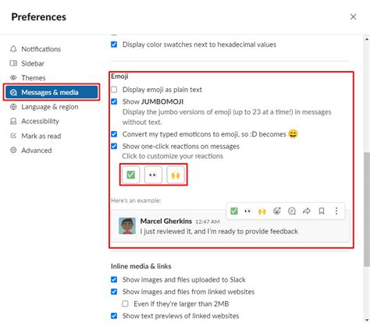Click the scrollbar down arrow
The image size is (370, 323).
pyautogui.click(x=367, y=320)
